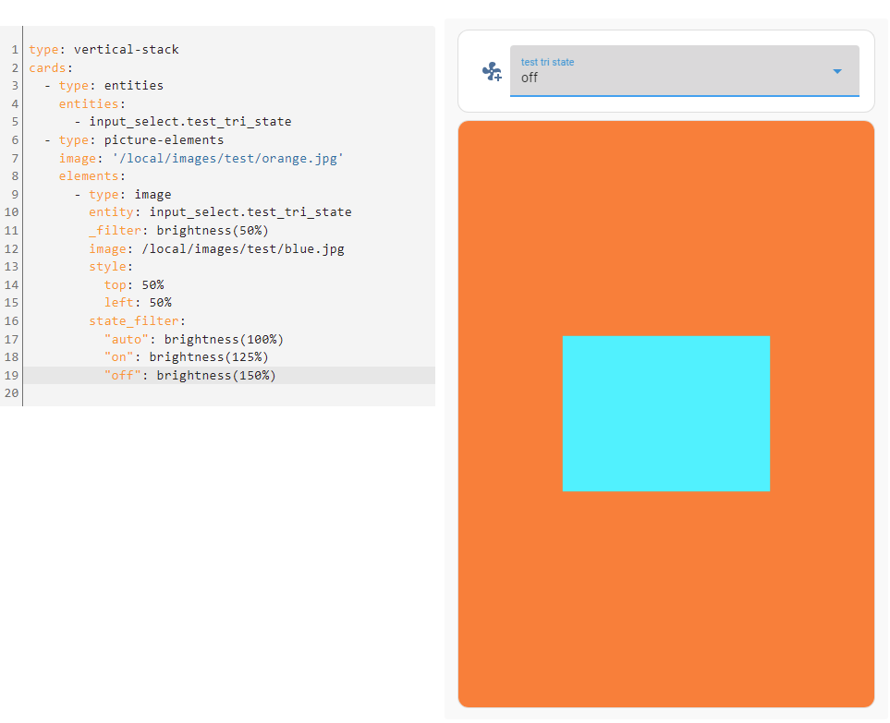Open the test tri state dropdown
890x723 pixels.
click(684, 78)
